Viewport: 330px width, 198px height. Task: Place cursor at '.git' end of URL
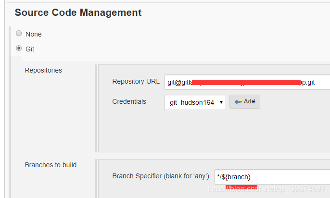coord(315,82)
